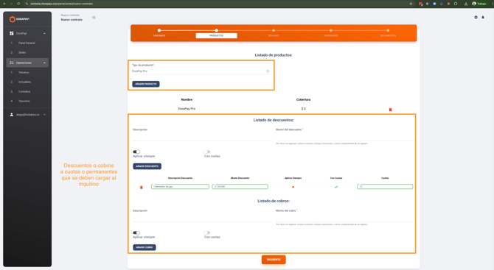Click the Siguiente button
This screenshot has height=270, width=494.
point(274,260)
